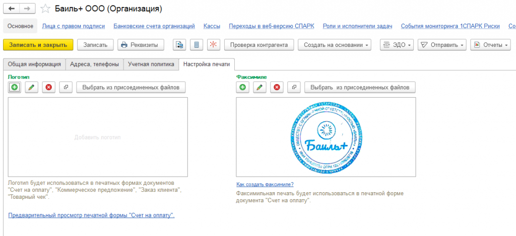Screen dimensions: 516x236
Task: Go back with the left arrow button
Action: pos(12,9)
